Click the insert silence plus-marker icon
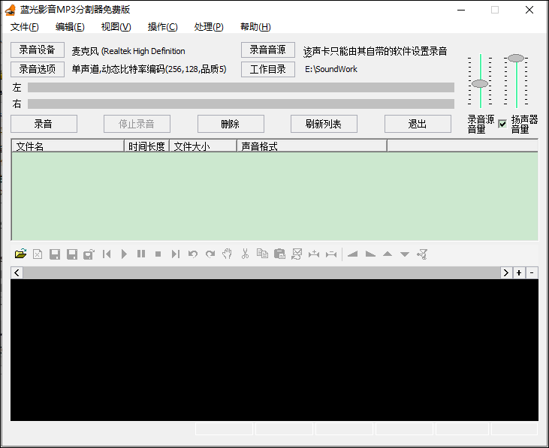549x448 pixels. point(314,254)
